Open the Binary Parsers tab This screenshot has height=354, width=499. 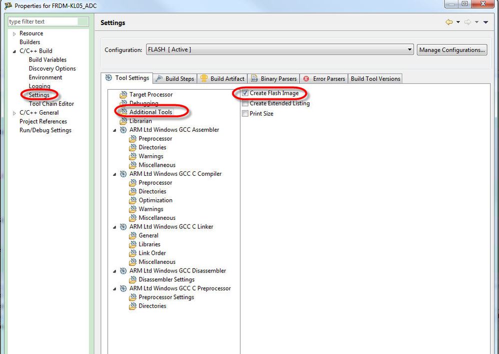tap(273, 79)
